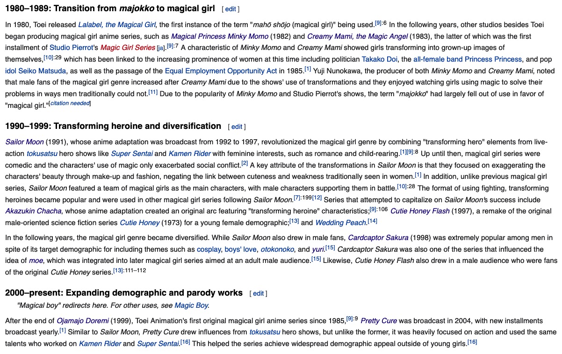
Task: Open Cardcaptor Sakura (1998) link
Action: 378,238
